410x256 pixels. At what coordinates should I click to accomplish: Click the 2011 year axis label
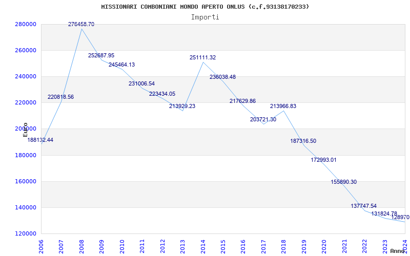(142, 246)
